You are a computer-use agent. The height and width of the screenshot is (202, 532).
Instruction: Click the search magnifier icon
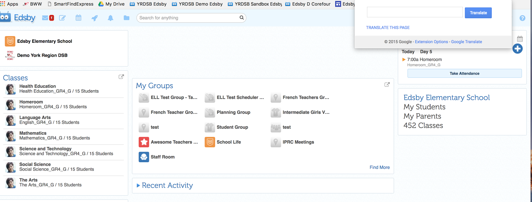click(242, 18)
